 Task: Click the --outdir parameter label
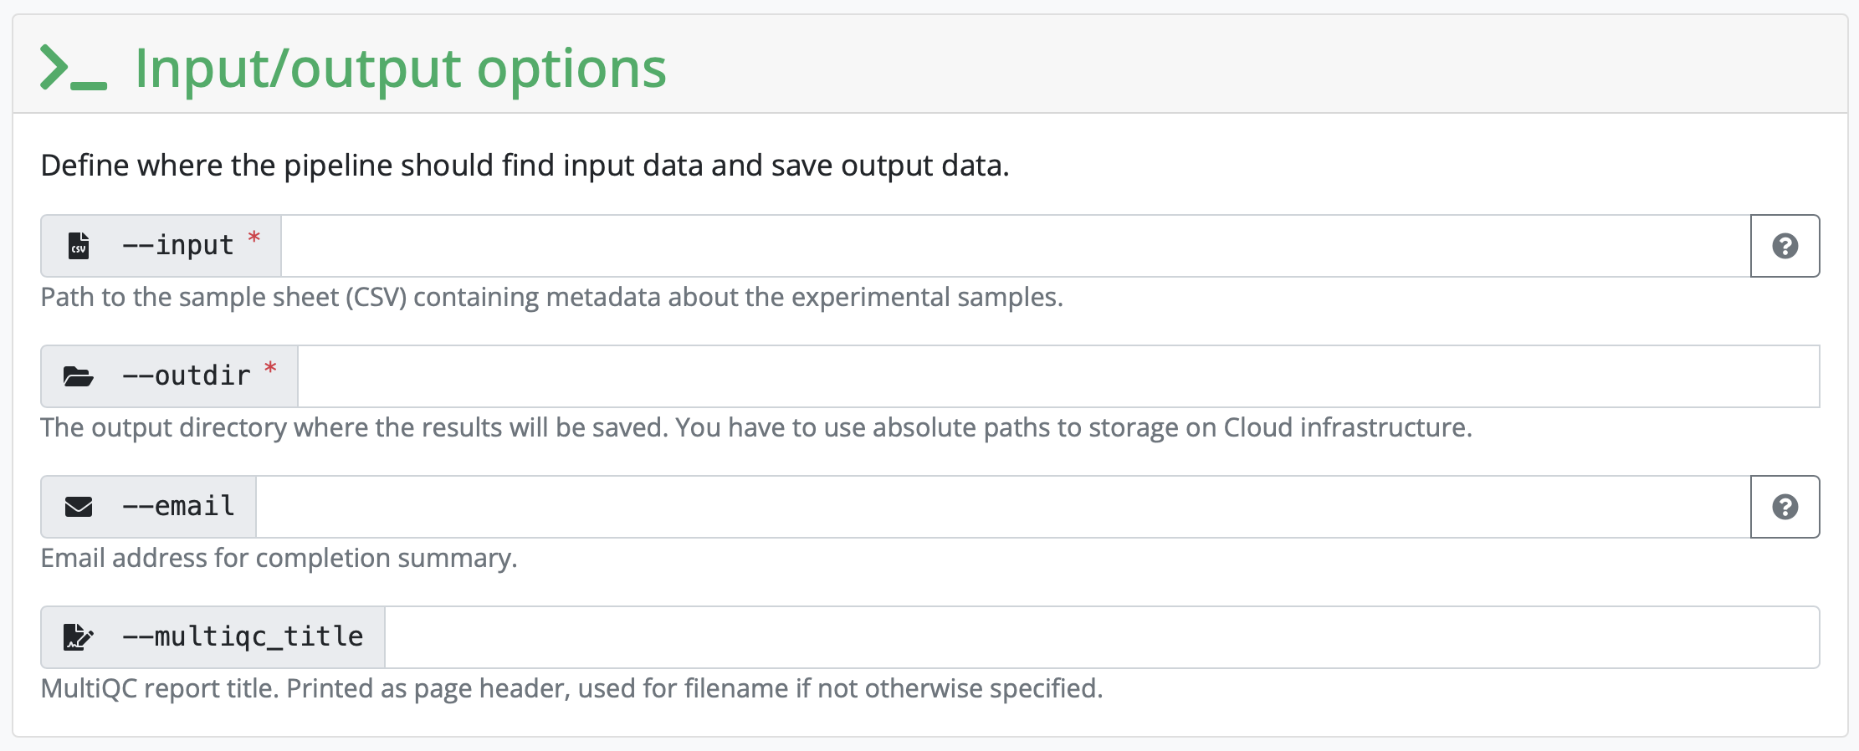[187, 376]
